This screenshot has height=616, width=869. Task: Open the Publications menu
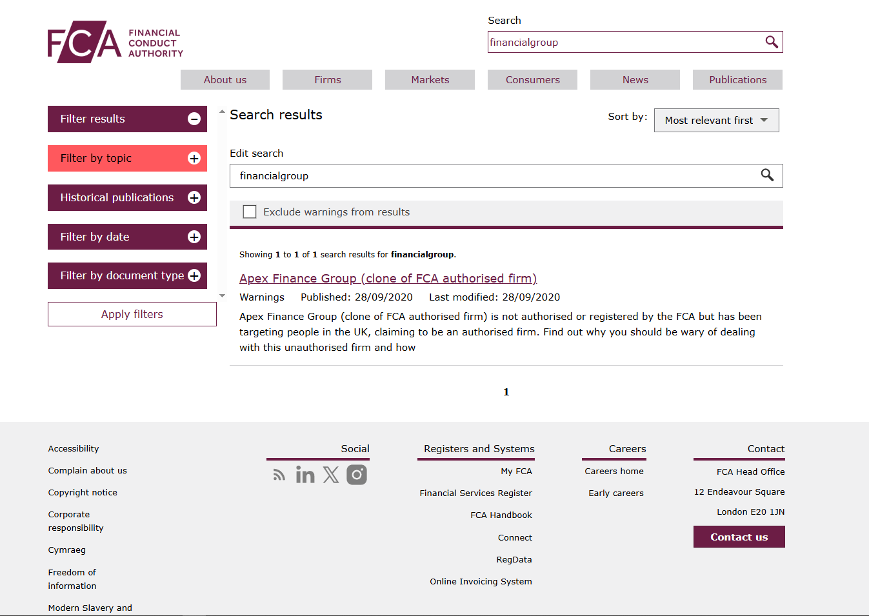click(738, 79)
